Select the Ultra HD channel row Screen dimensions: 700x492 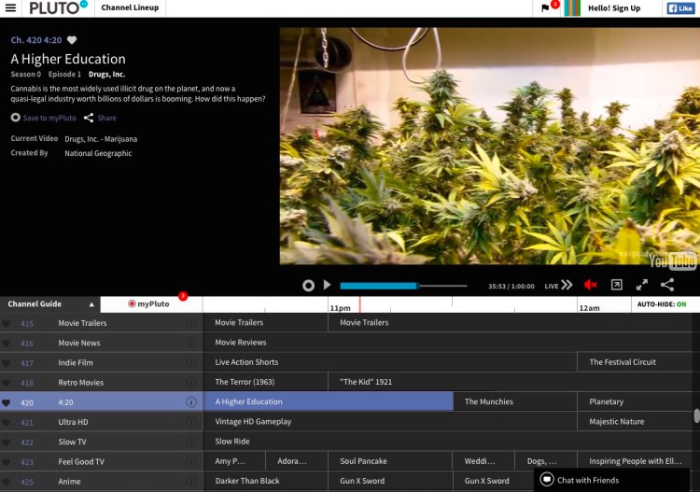102,422
